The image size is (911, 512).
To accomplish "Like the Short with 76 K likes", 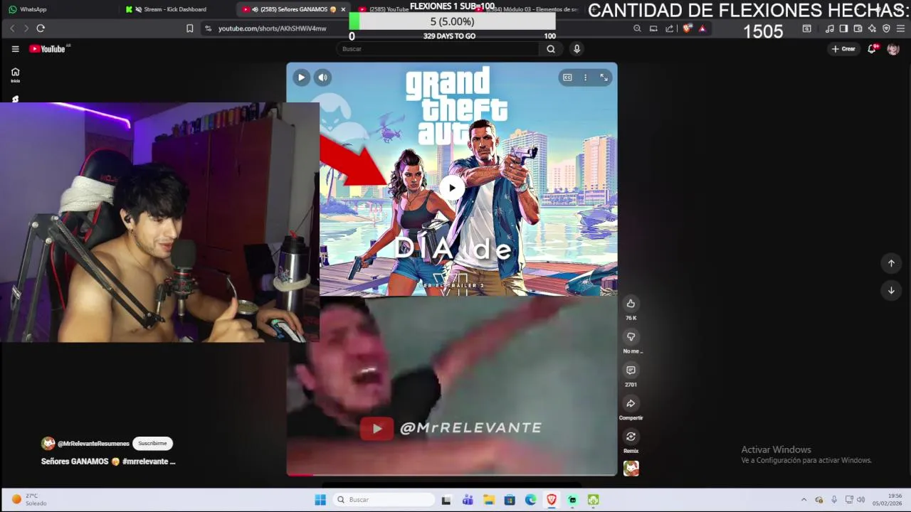I will click(631, 304).
